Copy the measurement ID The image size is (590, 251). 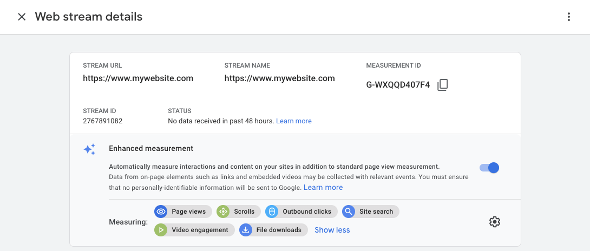(442, 85)
